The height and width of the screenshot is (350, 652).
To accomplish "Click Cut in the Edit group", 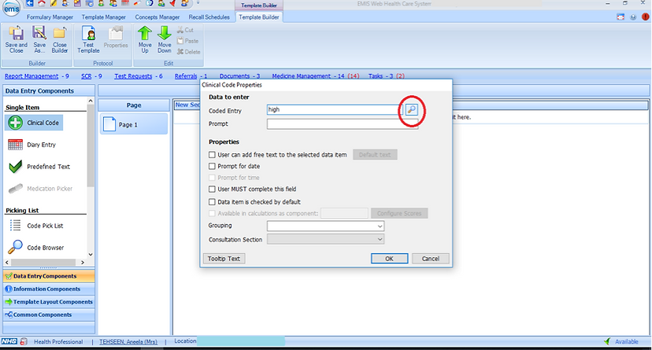I will [186, 30].
